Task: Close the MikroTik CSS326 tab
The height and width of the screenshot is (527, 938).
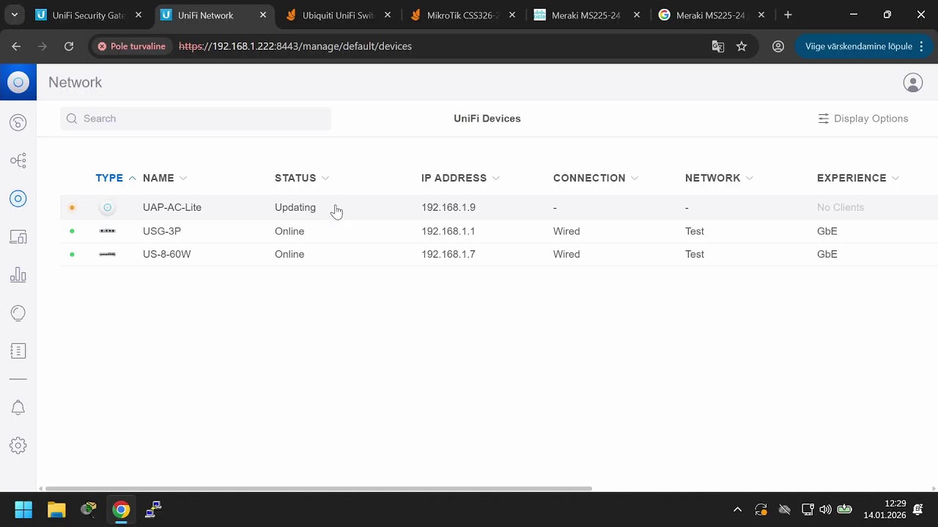Action: pos(512,15)
